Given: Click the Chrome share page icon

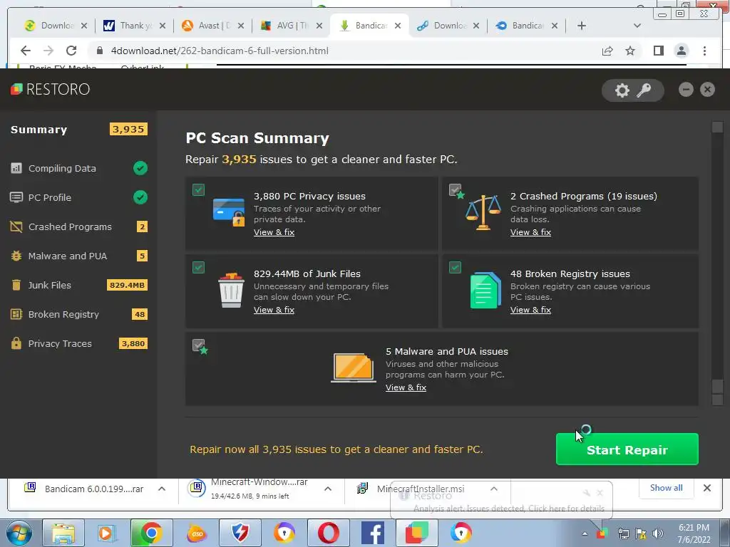Looking at the screenshot, I should pyautogui.click(x=607, y=51).
